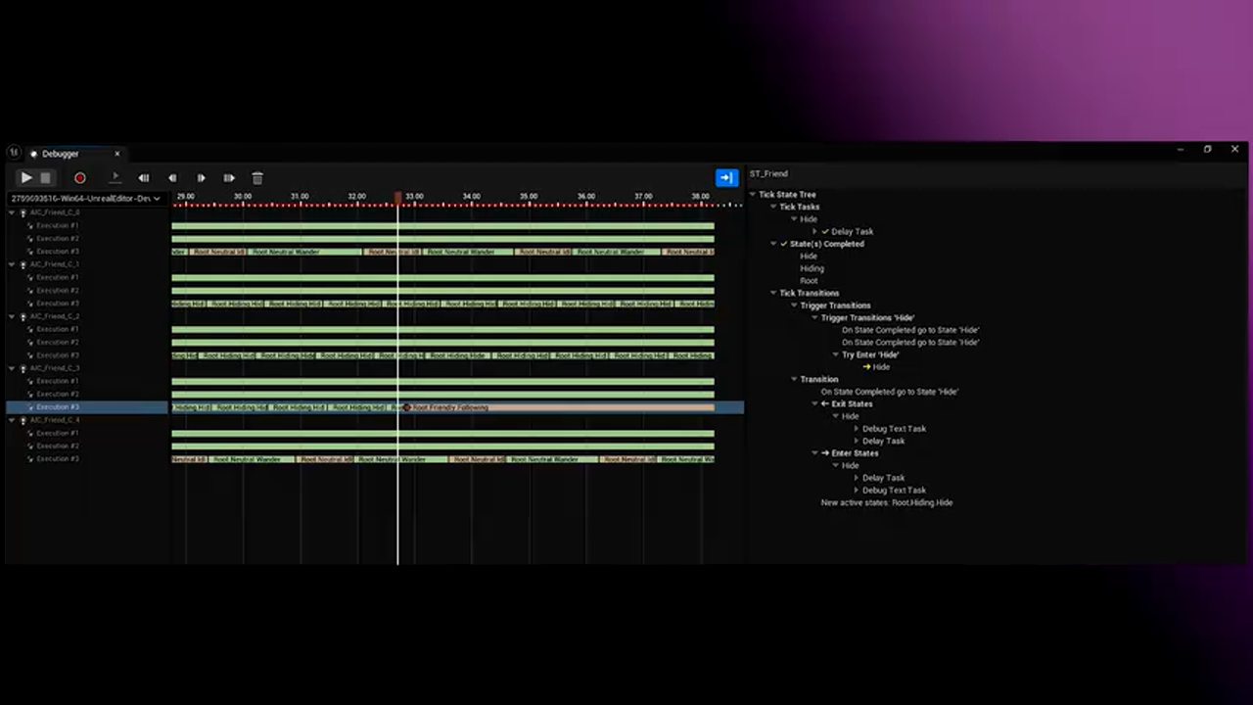Click the red Record icon

(80, 177)
